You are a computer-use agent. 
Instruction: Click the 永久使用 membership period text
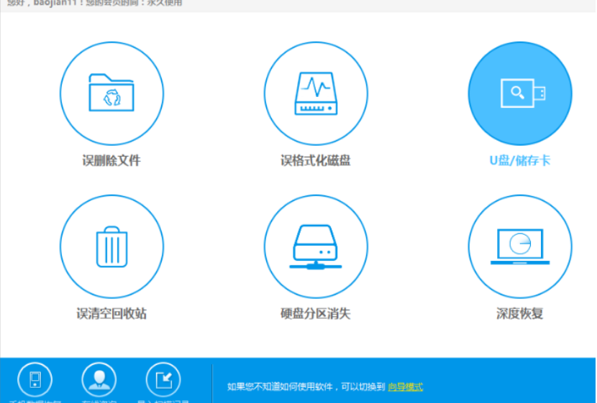(165, 3)
